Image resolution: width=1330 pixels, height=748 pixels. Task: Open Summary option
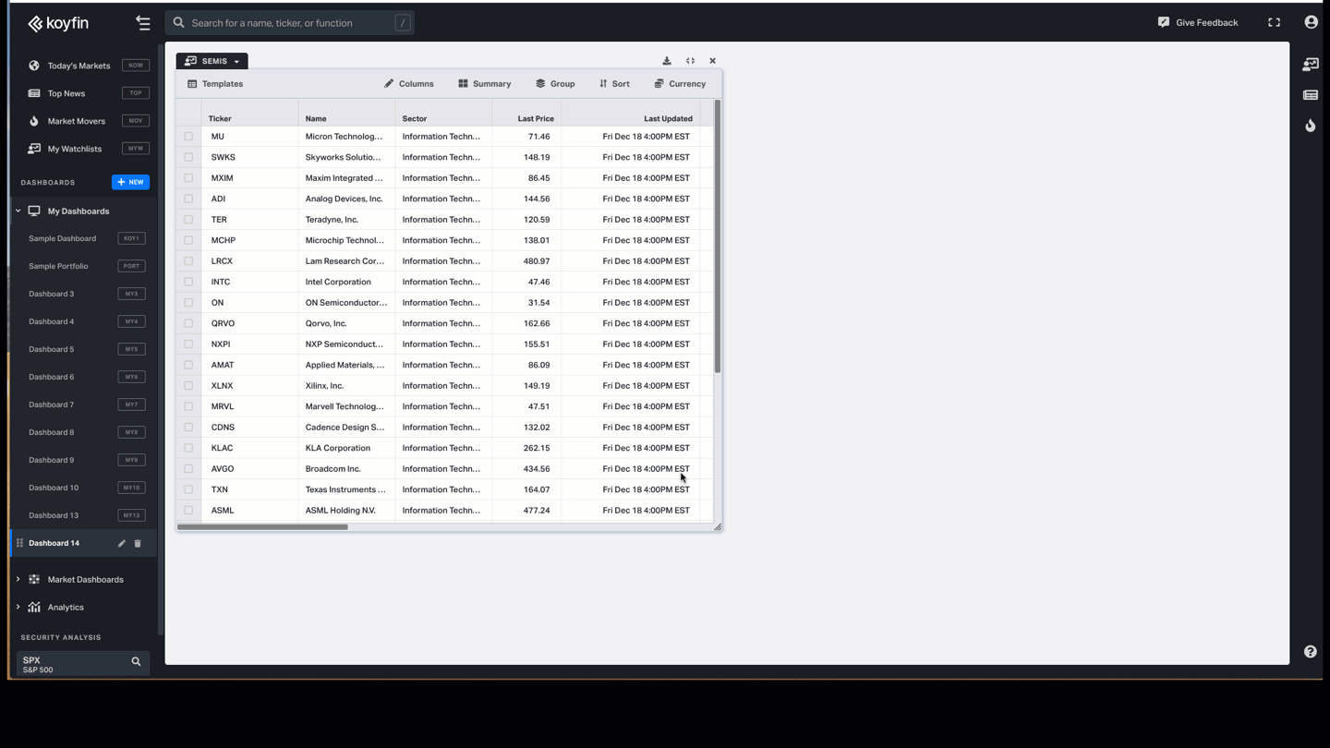pos(485,84)
